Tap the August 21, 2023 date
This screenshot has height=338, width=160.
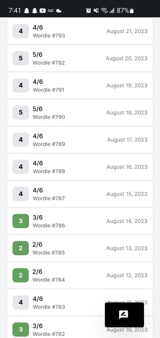click(127, 31)
